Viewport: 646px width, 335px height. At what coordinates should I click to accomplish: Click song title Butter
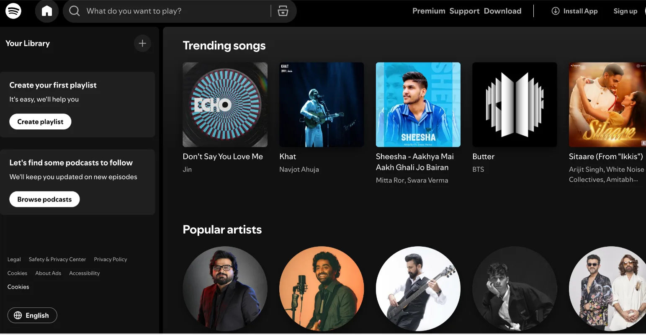click(483, 156)
